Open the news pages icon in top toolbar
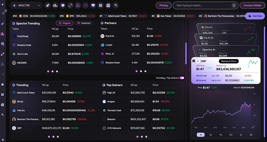The width and height of the screenshot is (267, 142). click(x=108, y=5)
